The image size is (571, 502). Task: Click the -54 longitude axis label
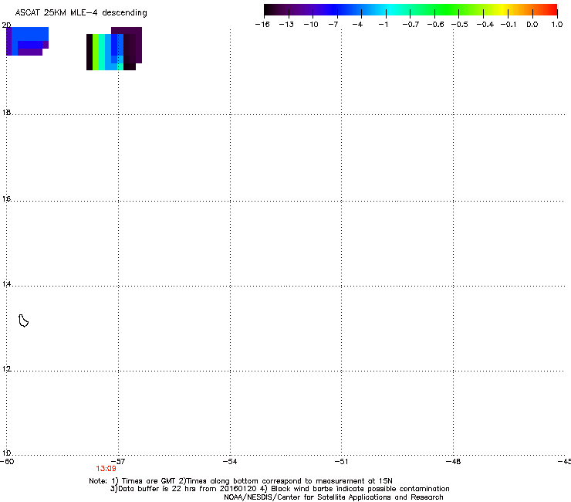(x=230, y=462)
